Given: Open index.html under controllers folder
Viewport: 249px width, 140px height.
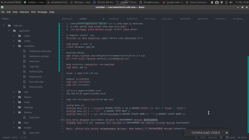Looking at the screenshot, I should coord(34,61).
